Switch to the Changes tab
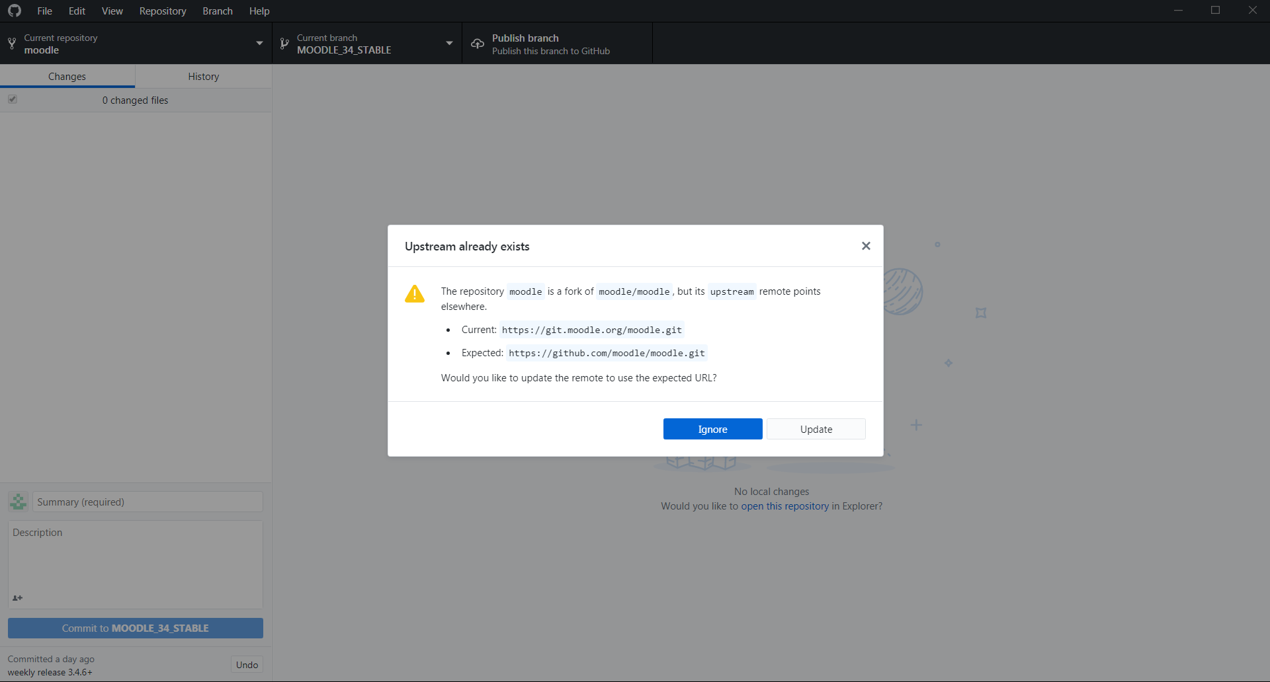 [67, 77]
